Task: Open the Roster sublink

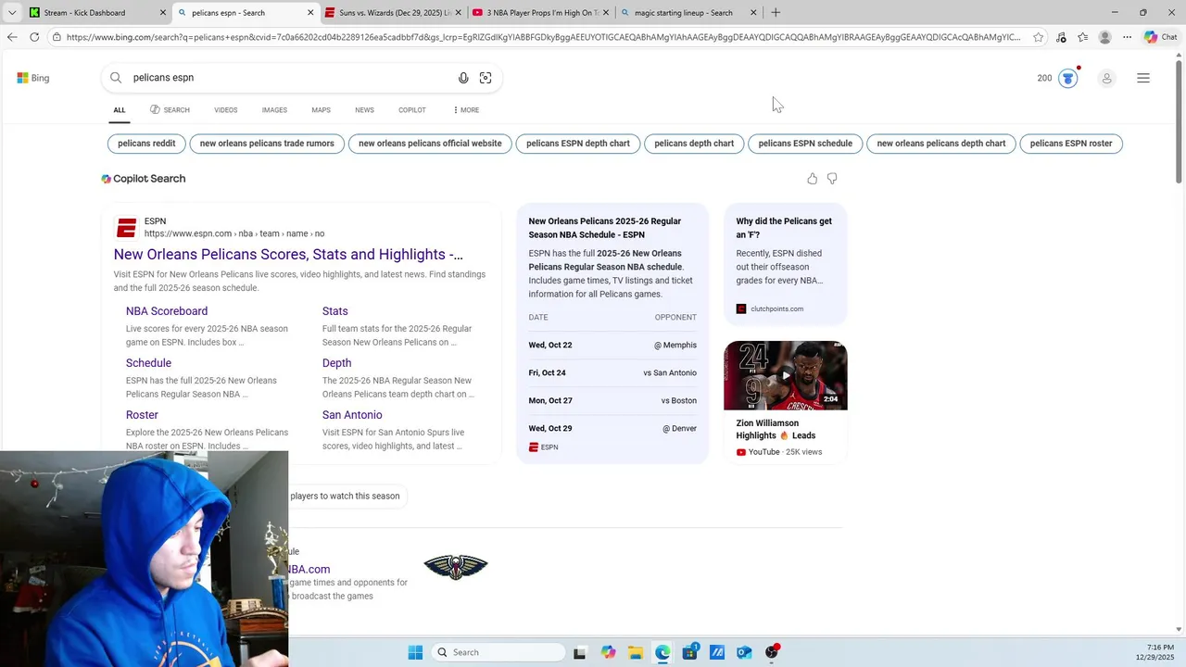Action: [142, 415]
